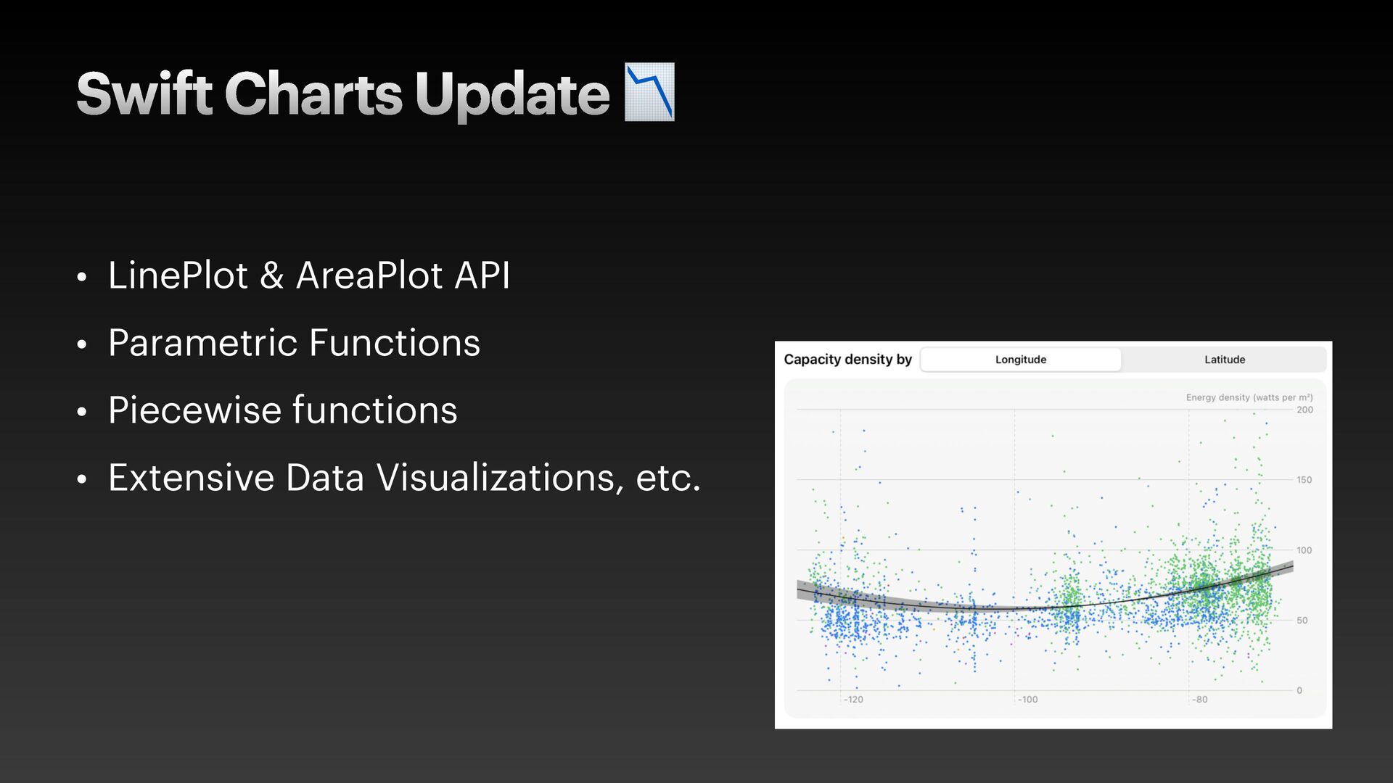Click the Piecewise functions bullet text
The image size is (1393, 783).
pyautogui.click(x=283, y=410)
